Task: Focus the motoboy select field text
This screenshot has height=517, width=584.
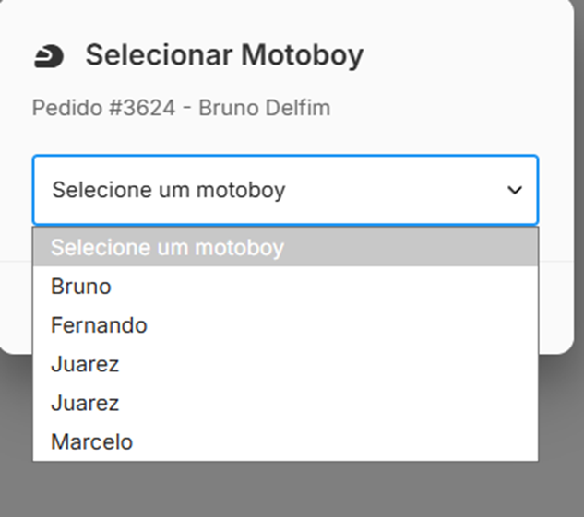Action: pos(168,190)
